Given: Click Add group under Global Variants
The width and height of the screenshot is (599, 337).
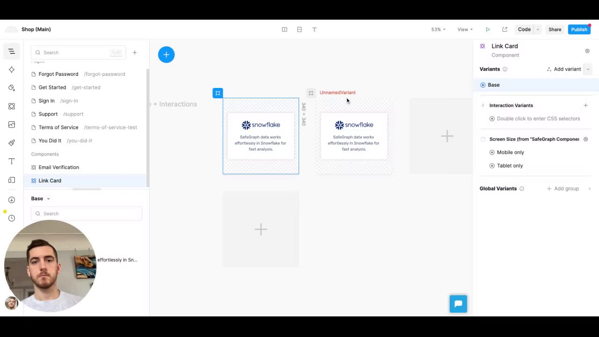Looking at the screenshot, I should click(x=563, y=189).
